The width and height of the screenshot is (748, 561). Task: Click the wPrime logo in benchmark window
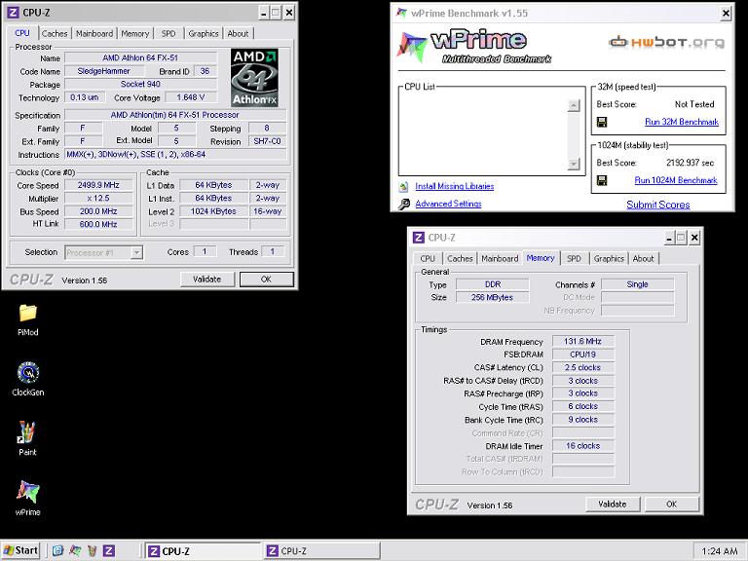click(x=474, y=47)
